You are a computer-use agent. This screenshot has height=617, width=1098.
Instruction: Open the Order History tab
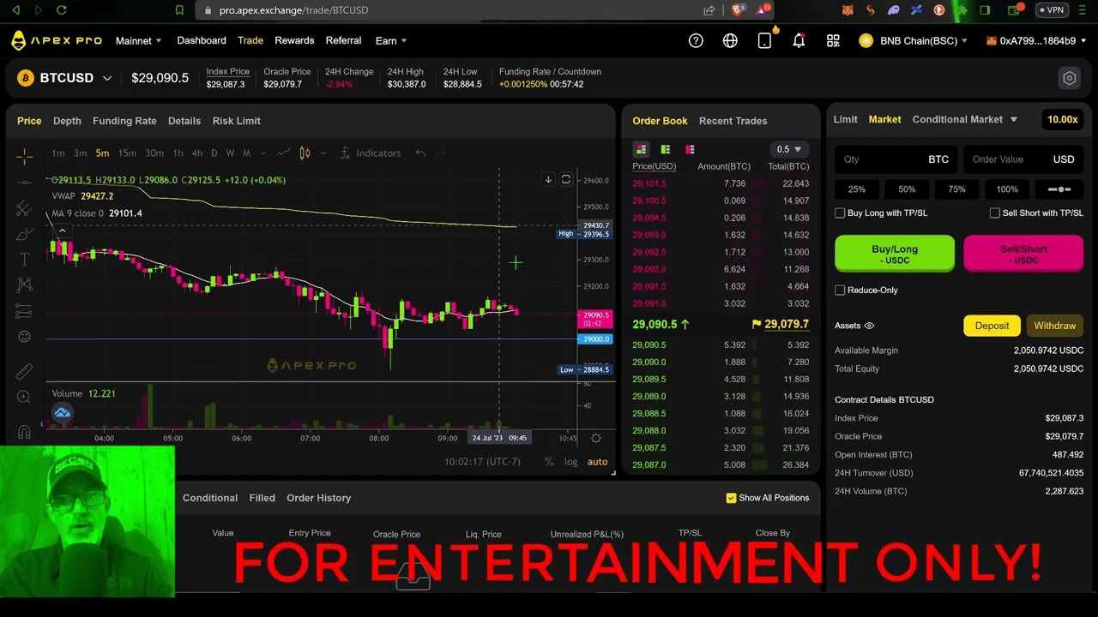pos(318,498)
